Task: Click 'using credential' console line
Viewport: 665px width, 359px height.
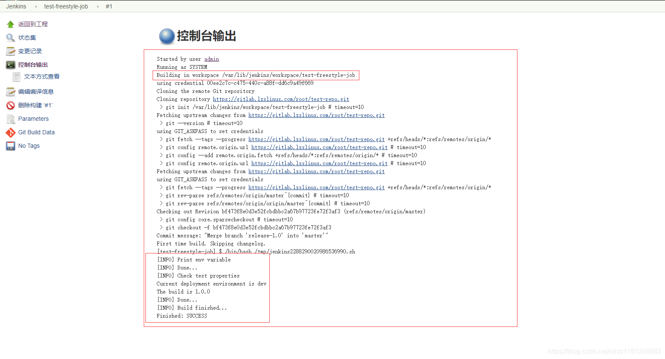Action: 235,83
